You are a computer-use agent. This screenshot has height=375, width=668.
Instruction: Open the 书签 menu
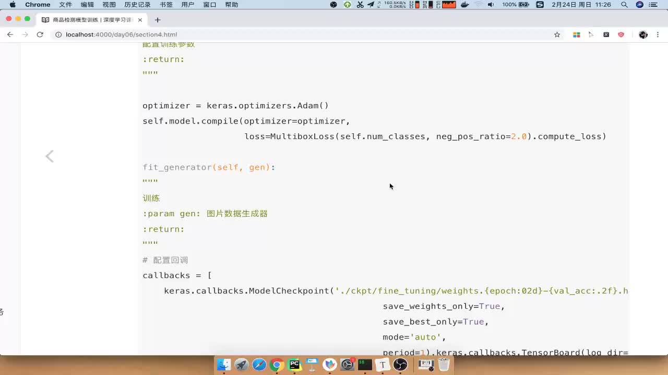(166, 5)
